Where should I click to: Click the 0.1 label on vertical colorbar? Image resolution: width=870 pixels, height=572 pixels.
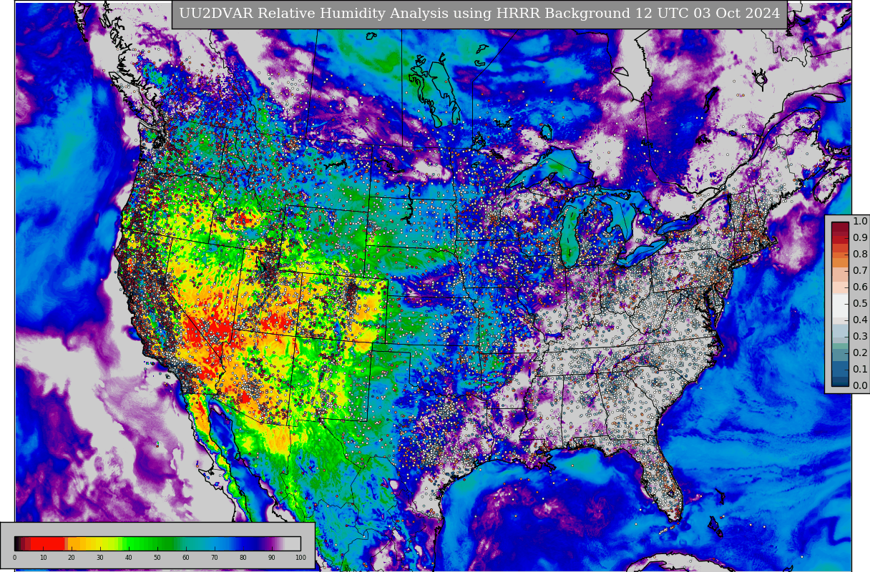point(860,370)
